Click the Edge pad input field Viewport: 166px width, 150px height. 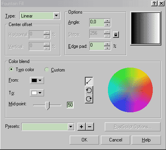click(97, 46)
